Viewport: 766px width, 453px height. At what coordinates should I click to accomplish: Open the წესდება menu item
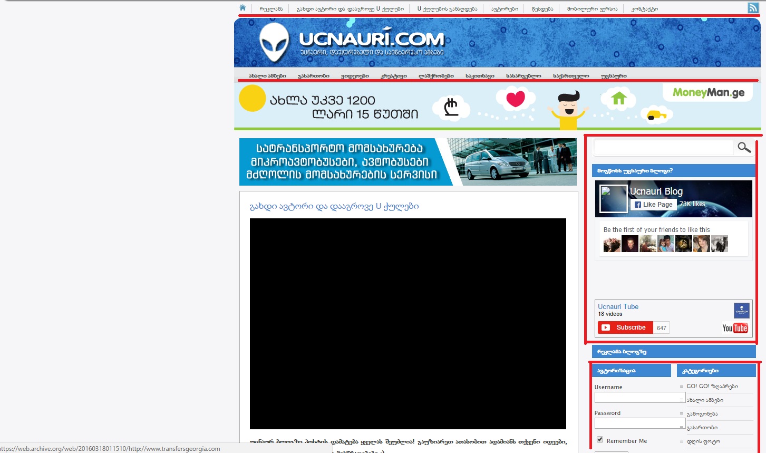click(x=542, y=9)
